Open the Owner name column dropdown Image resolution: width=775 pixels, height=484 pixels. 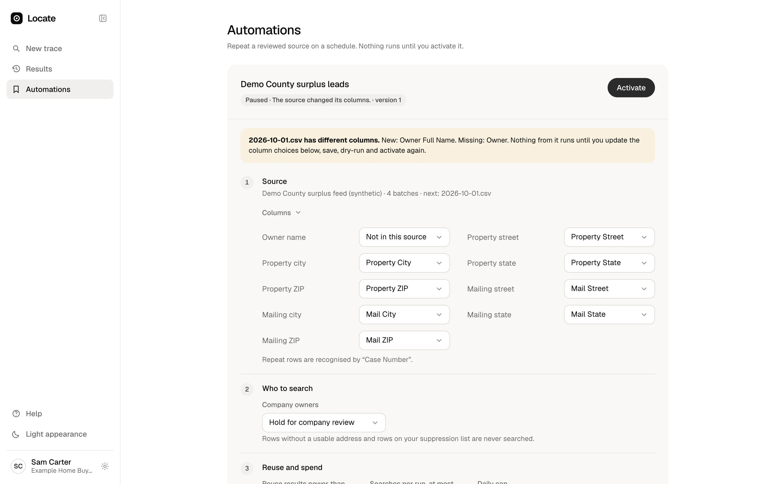404,237
